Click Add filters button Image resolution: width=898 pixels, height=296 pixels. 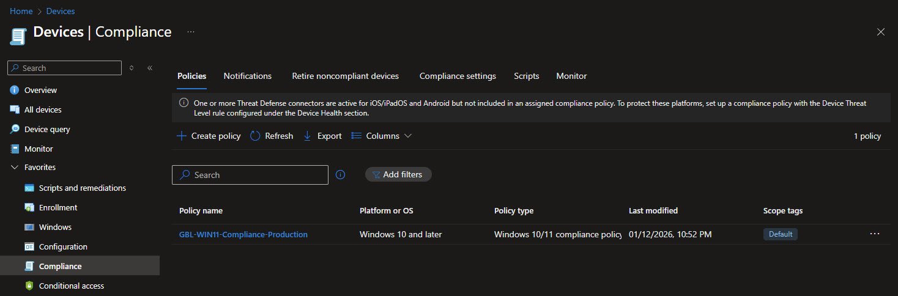(x=398, y=175)
